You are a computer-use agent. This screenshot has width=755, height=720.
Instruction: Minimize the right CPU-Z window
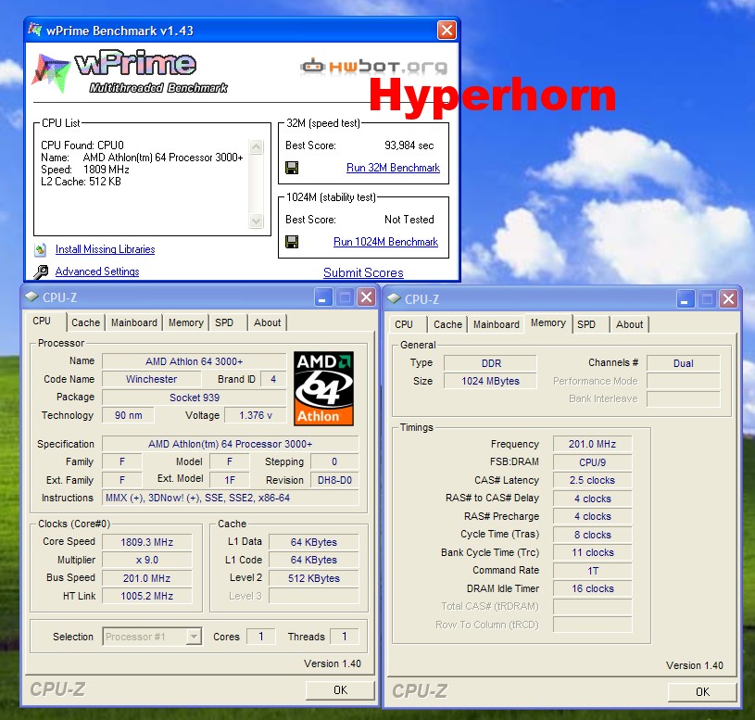686,299
